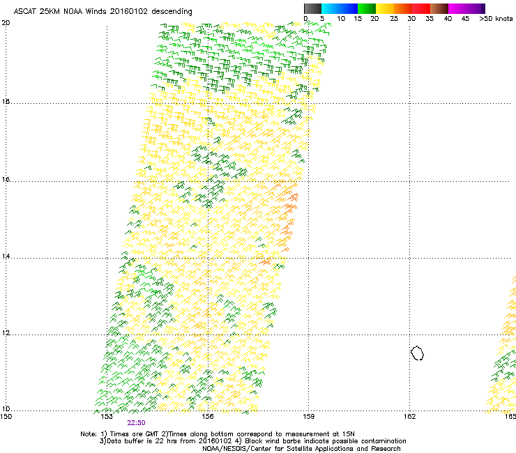Click the orange 25-30 knots swatch
The image size is (516, 453).
(x=403, y=8)
